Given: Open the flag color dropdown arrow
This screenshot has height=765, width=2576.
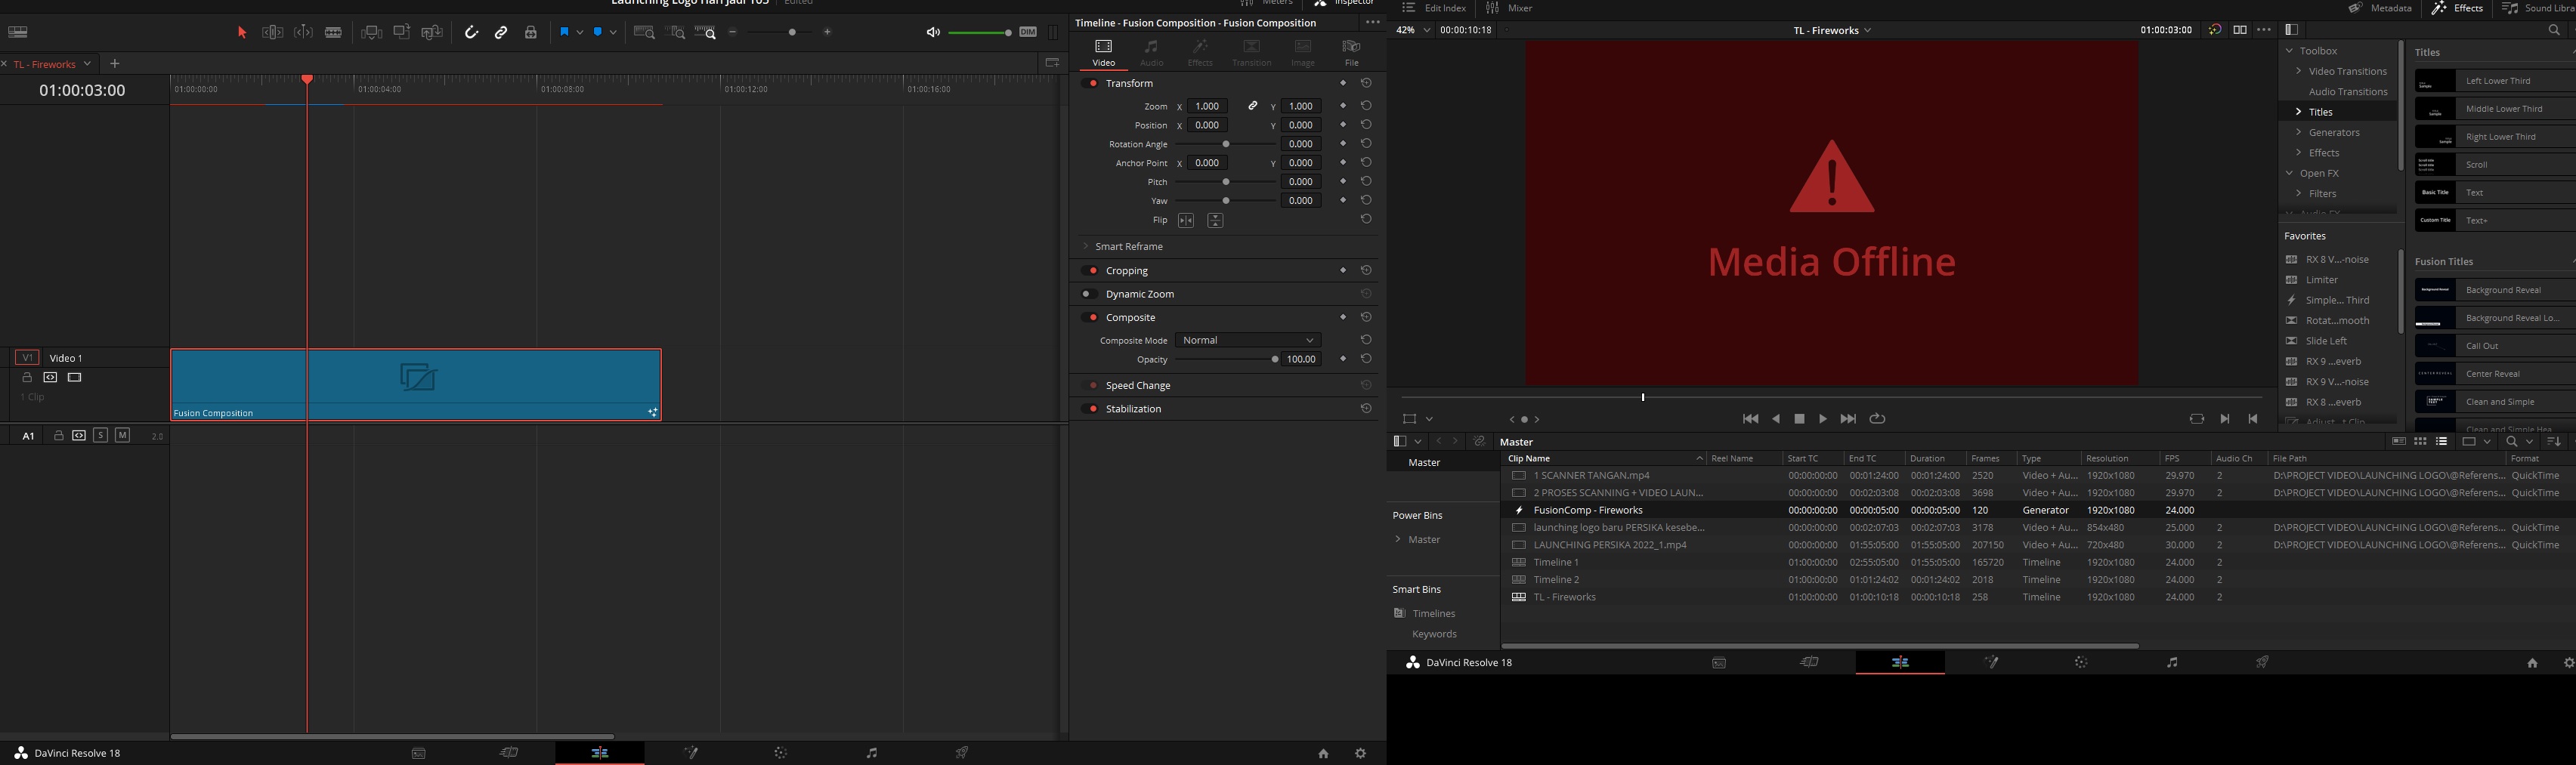Looking at the screenshot, I should (580, 33).
